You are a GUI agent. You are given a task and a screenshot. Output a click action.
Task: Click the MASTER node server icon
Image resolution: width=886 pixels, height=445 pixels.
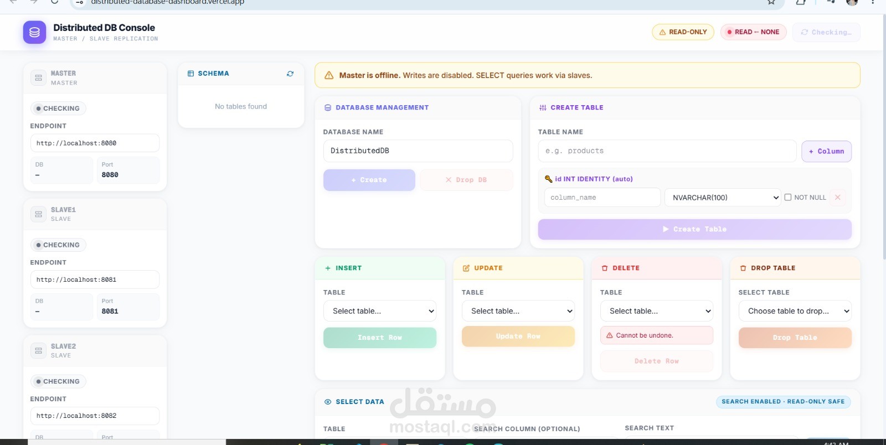click(x=39, y=78)
